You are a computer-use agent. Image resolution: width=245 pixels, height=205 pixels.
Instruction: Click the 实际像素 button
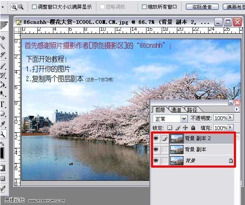point(202,7)
